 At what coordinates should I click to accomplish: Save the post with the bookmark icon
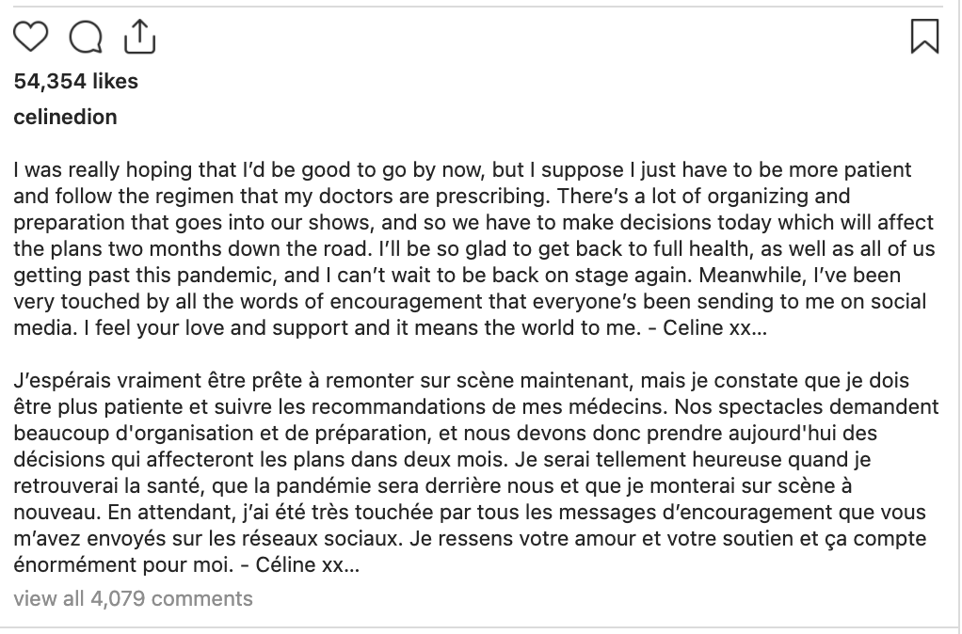[925, 36]
